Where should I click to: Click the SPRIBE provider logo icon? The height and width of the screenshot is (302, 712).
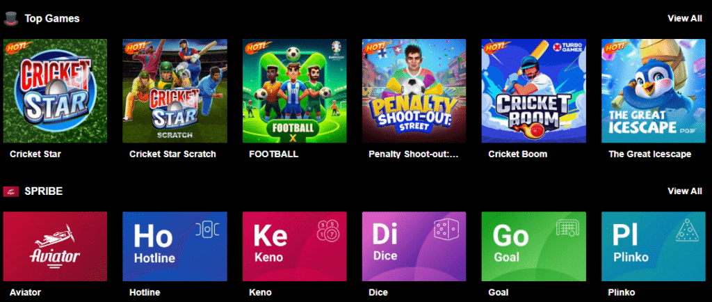coord(10,191)
